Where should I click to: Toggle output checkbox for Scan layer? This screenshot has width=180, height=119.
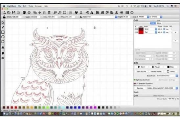click(x=164, y=29)
